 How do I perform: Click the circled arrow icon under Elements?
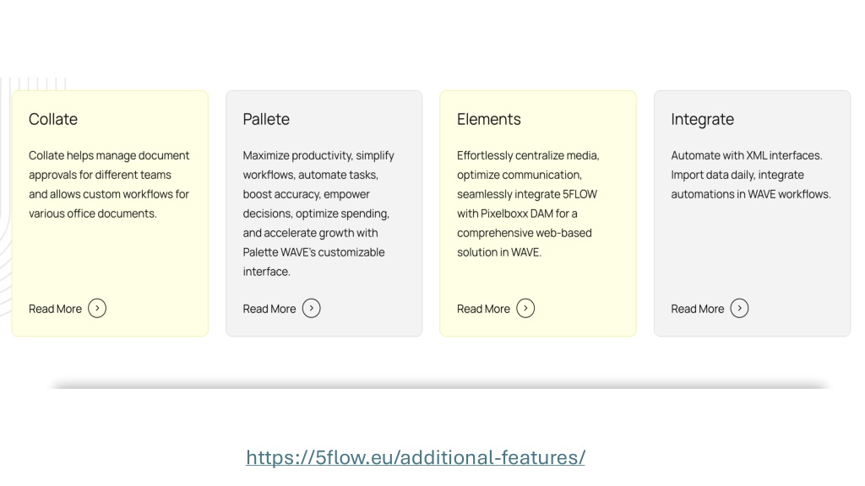[525, 308]
